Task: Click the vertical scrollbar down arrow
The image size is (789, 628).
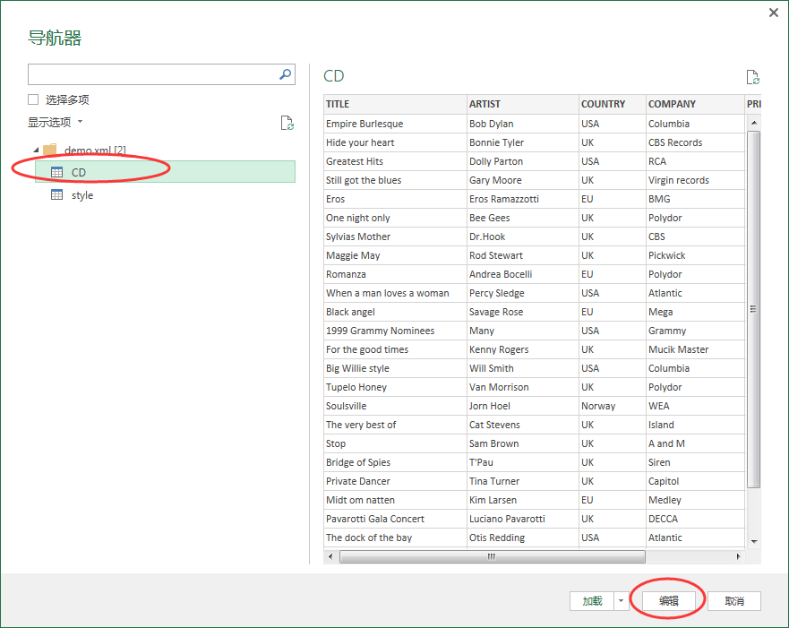Action: click(x=753, y=541)
